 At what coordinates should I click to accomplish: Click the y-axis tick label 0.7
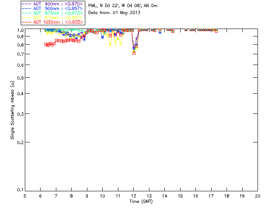pyautogui.click(x=20, y=54)
